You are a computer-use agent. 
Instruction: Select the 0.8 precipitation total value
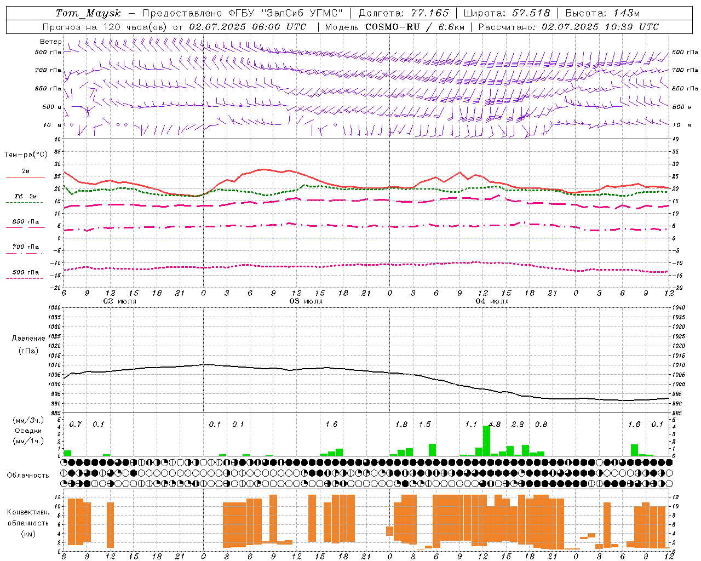(x=541, y=425)
